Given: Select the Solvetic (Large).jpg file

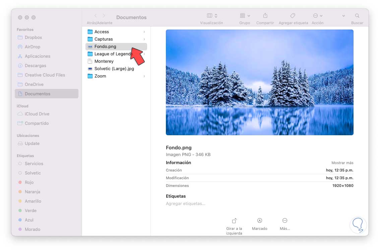Looking at the screenshot, I should (x=116, y=69).
